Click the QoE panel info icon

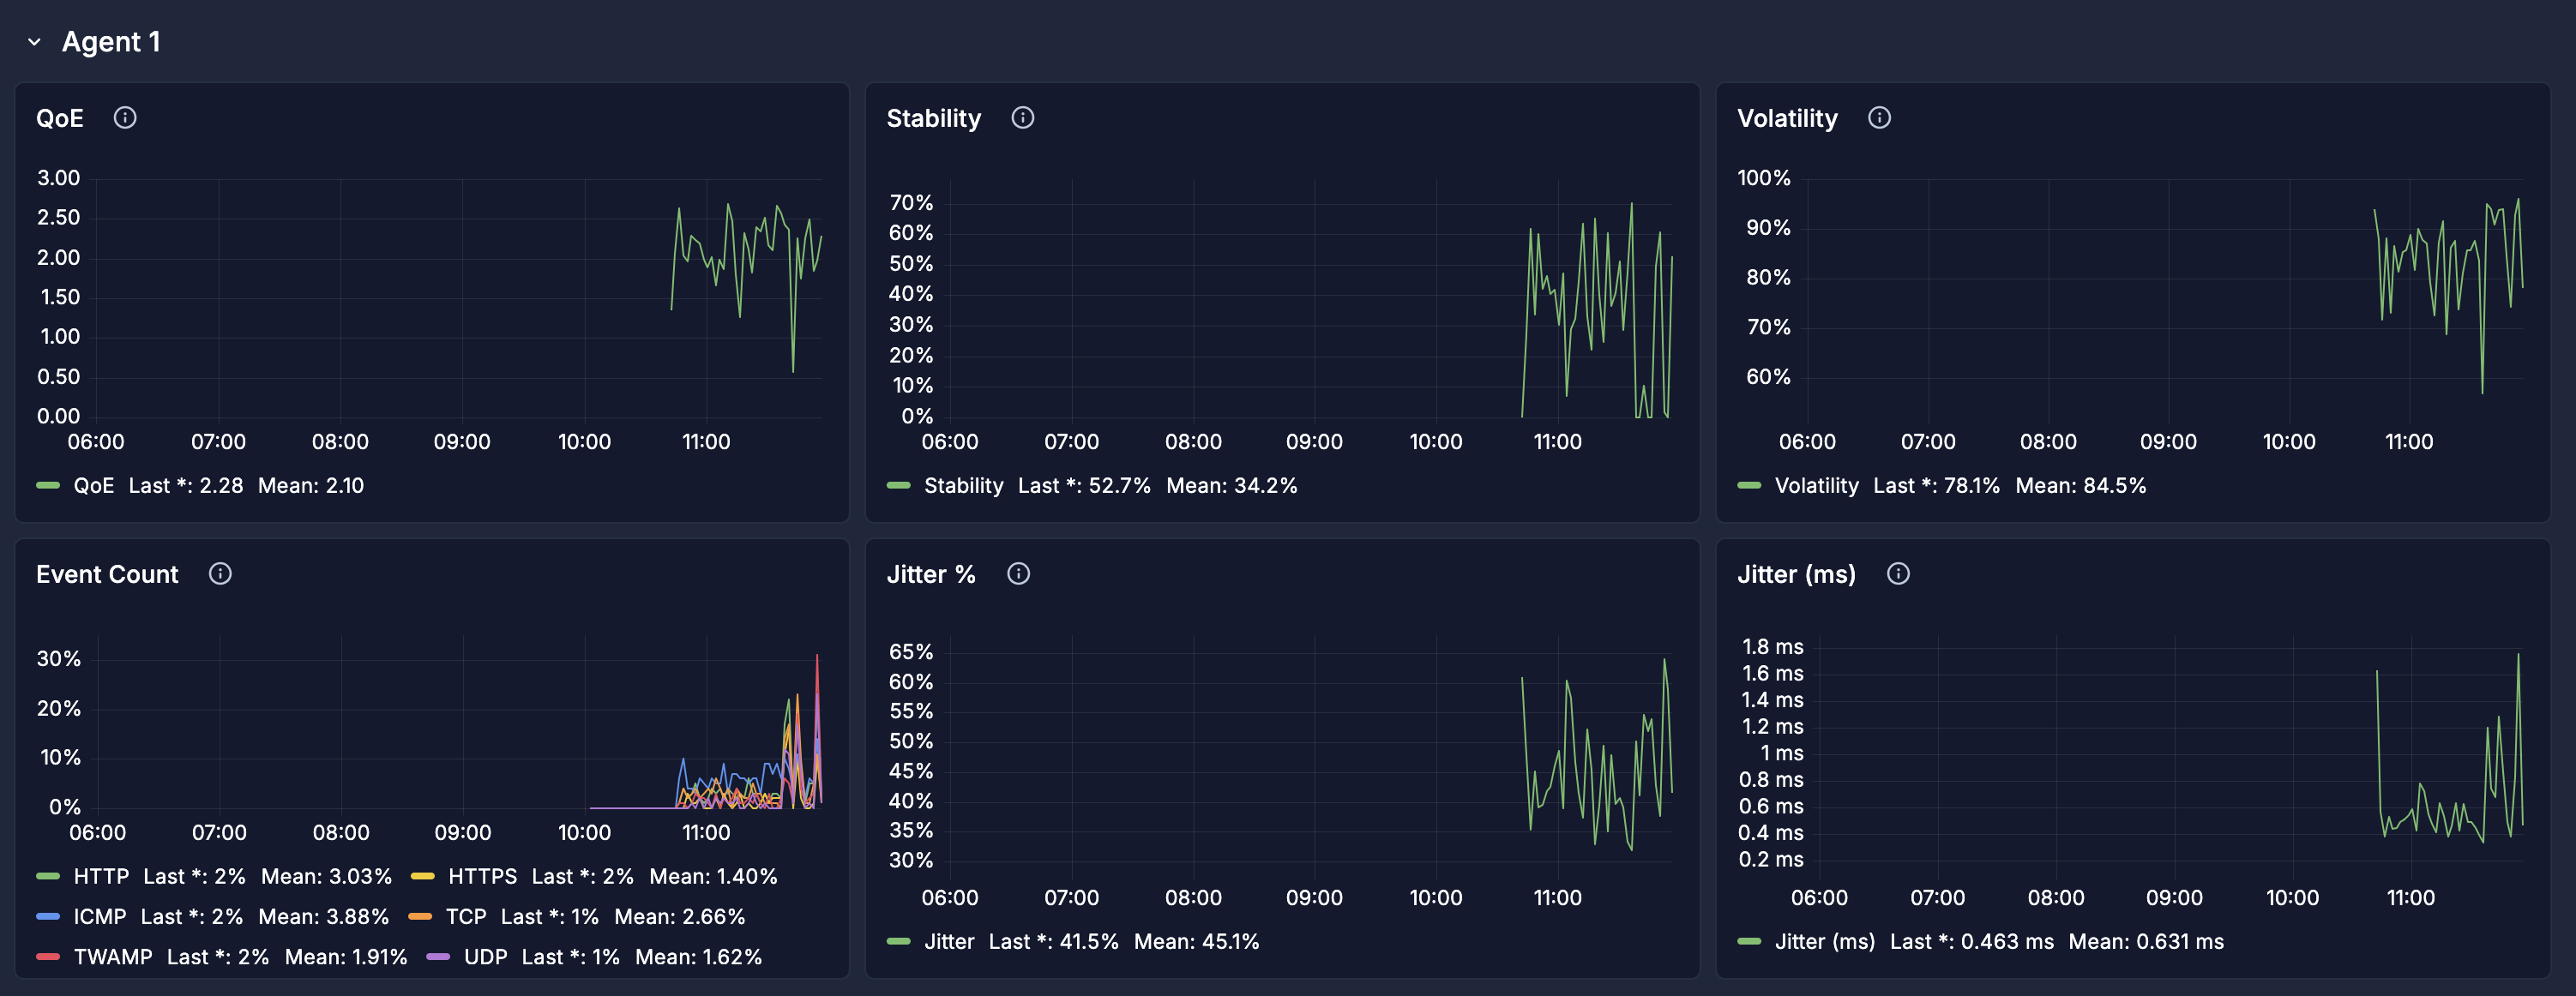click(x=125, y=118)
